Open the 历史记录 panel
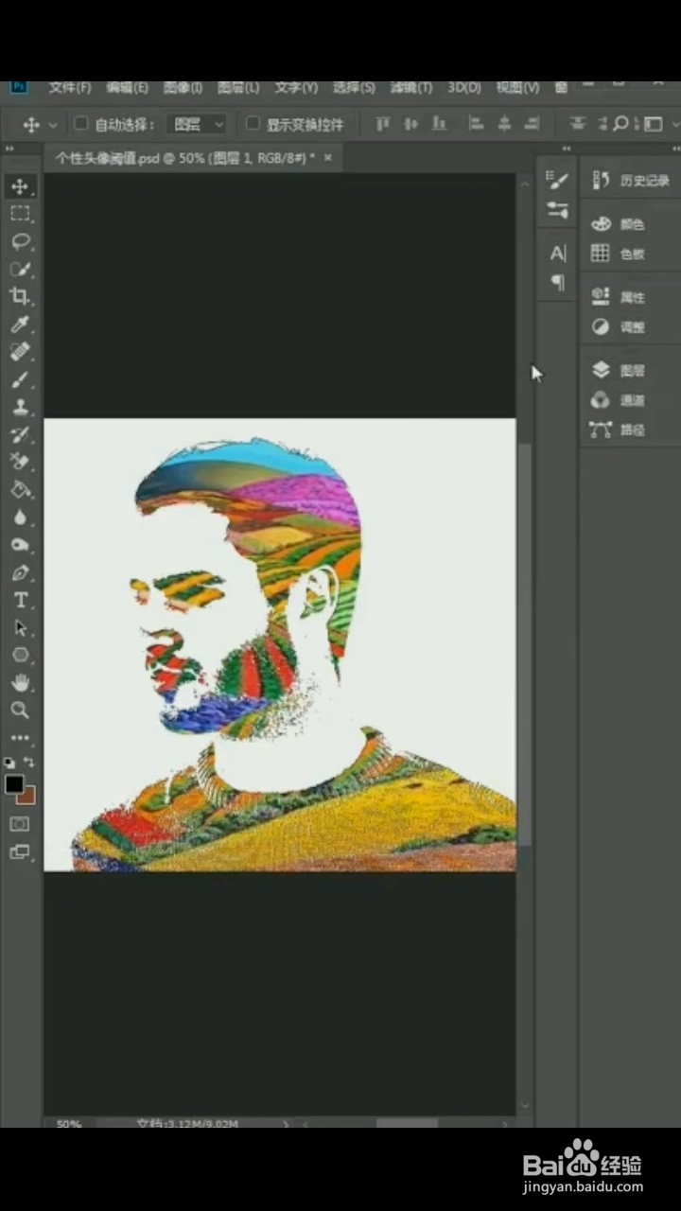The width and height of the screenshot is (681, 1211). (630, 181)
